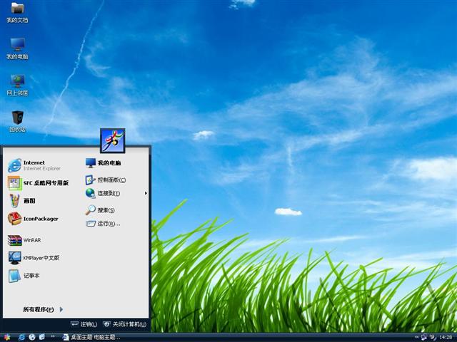Click the control panel icon beside 控制面板(C)
457x342 pixels.
point(91,180)
